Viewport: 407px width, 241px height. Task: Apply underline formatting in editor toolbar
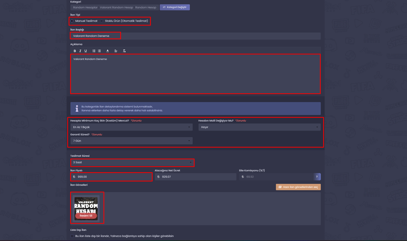86,51
